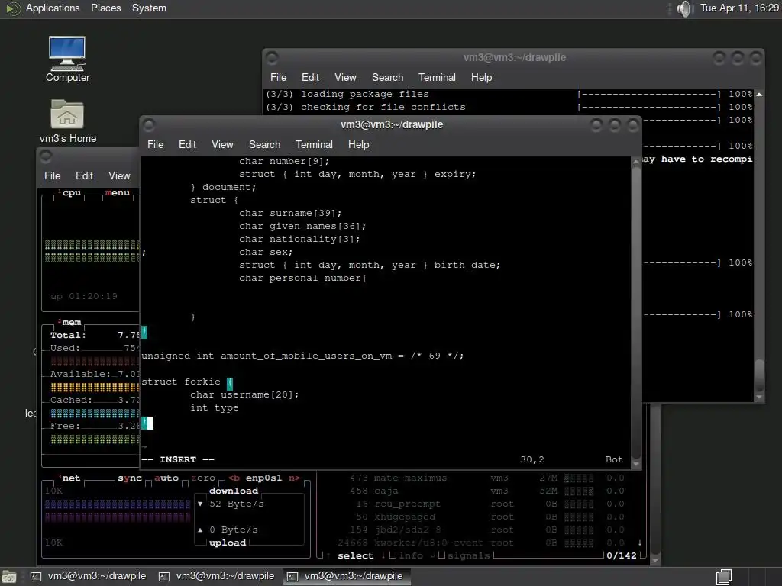Select khugepaged process row
The height and width of the screenshot is (586, 782).
[x=483, y=517]
